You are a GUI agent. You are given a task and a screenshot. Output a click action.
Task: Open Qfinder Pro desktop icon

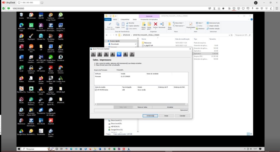click(x=41, y=37)
